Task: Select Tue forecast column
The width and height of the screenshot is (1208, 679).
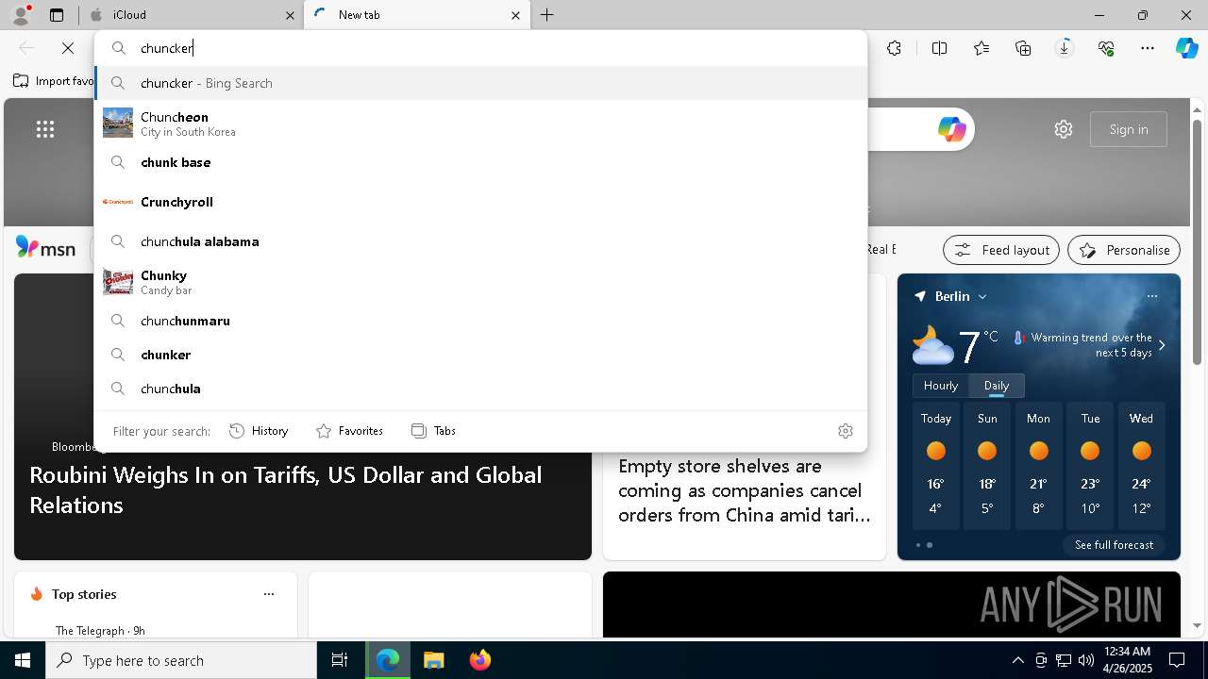Action: pyautogui.click(x=1090, y=467)
